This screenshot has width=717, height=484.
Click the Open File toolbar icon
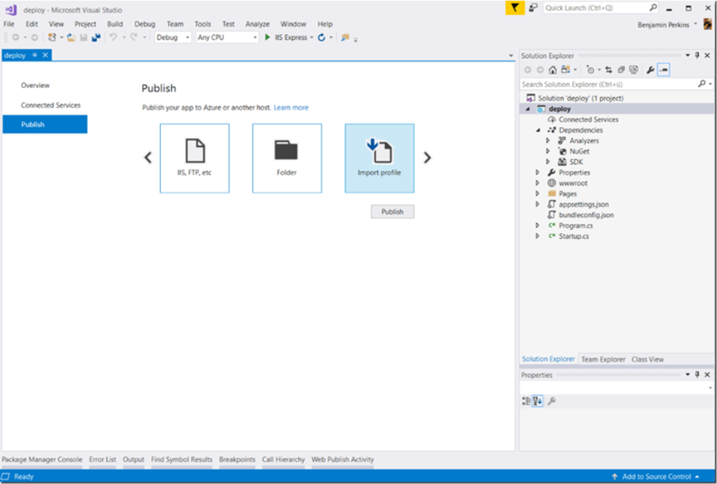(x=71, y=37)
